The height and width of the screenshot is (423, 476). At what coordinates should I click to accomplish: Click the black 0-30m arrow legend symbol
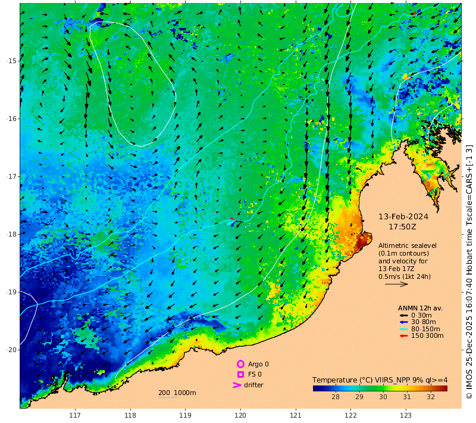tap(403, 315)
